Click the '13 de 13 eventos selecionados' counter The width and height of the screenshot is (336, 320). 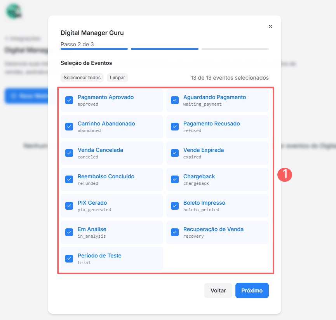(230, 78)
